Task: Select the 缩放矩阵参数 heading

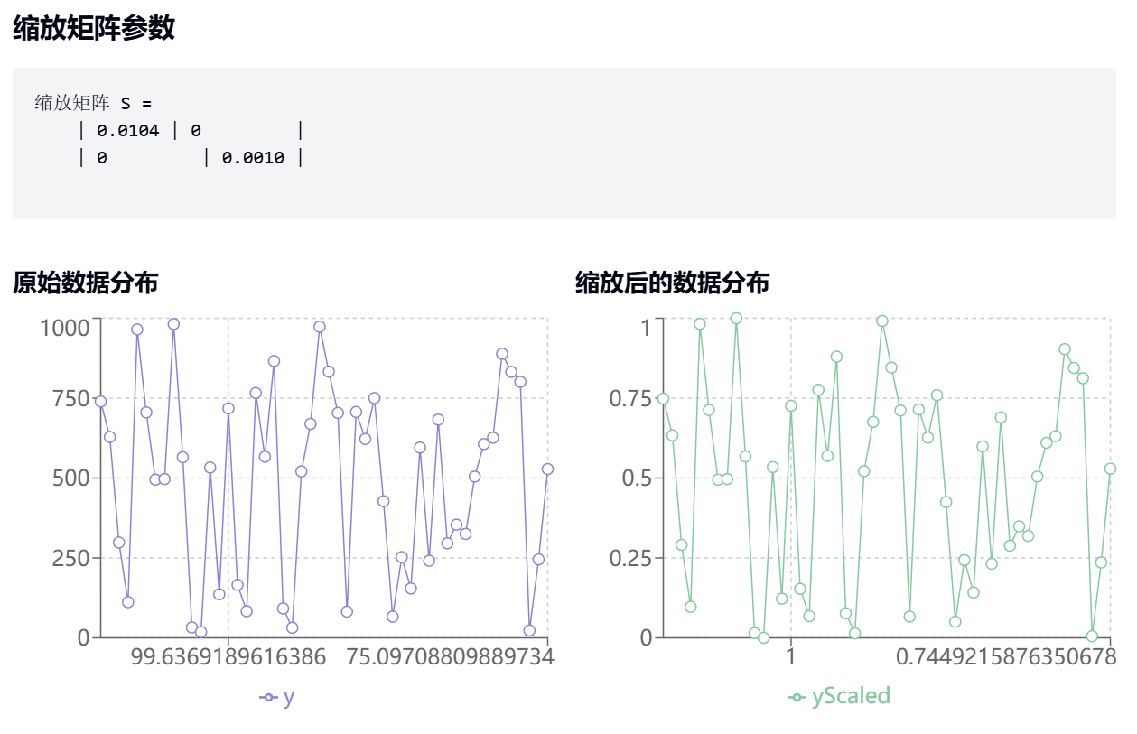Action: (94, 28)
